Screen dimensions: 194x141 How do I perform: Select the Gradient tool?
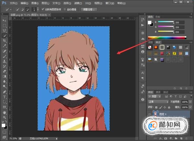click(5, 76)
